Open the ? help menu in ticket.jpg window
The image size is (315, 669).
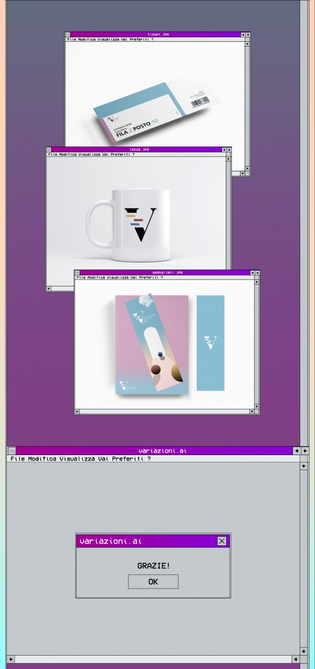click(x=152, y=39)
